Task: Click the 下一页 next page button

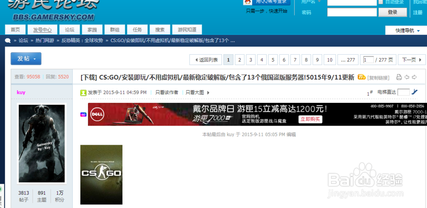Action: coord(412,60)
